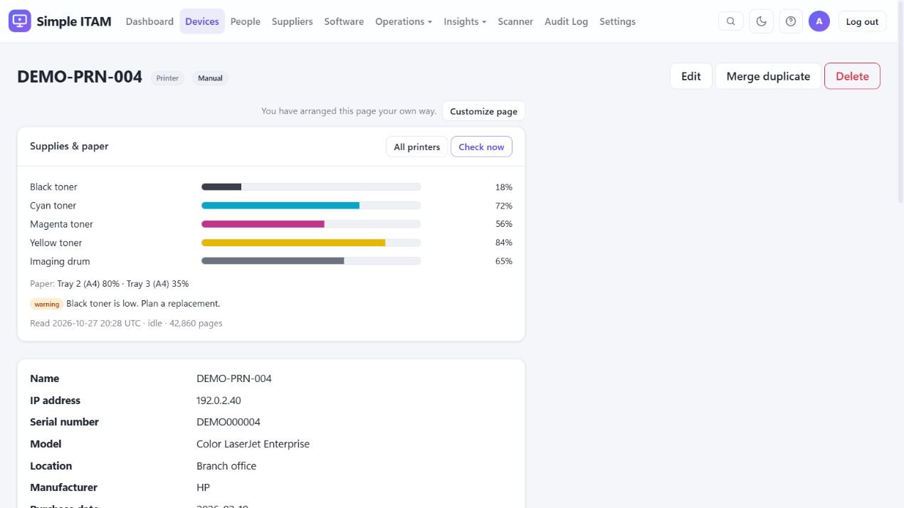
Task: Click the Simple ITAM brand name
Action: [74, 21]
